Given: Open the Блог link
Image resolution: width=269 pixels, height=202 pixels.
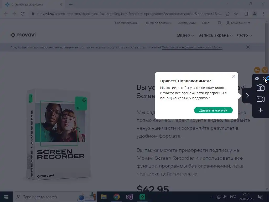Looking at the screenshot, I should (x=205, y=23).
